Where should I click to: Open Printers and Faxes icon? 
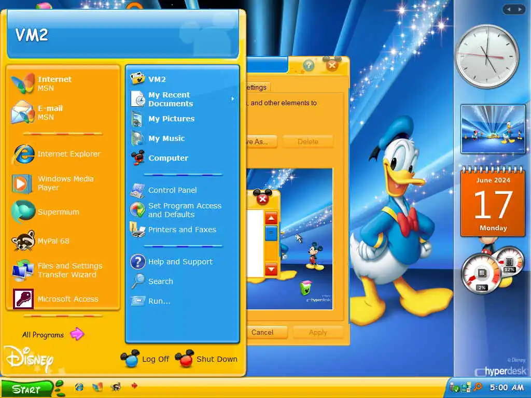pos(137,230)
